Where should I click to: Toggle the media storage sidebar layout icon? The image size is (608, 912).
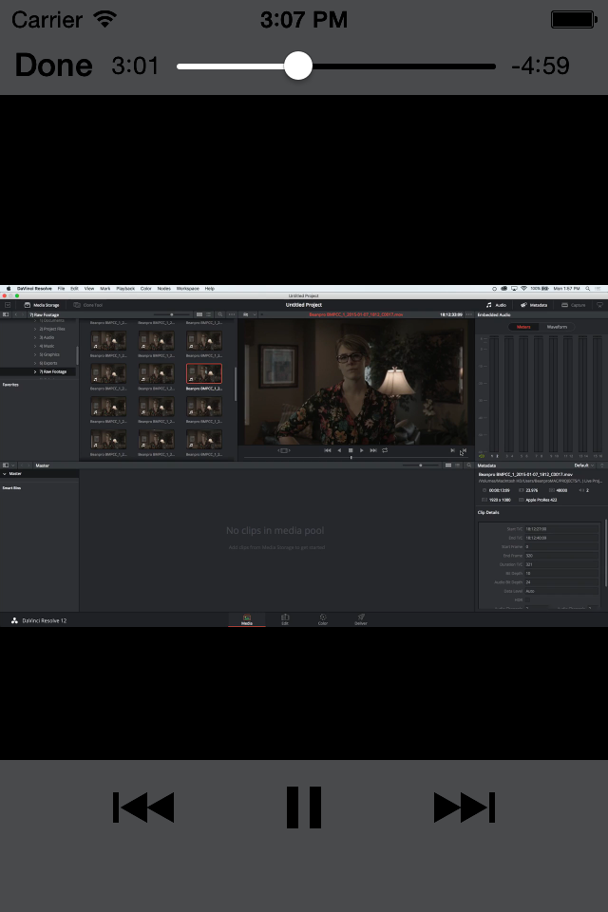pos(6,314)
